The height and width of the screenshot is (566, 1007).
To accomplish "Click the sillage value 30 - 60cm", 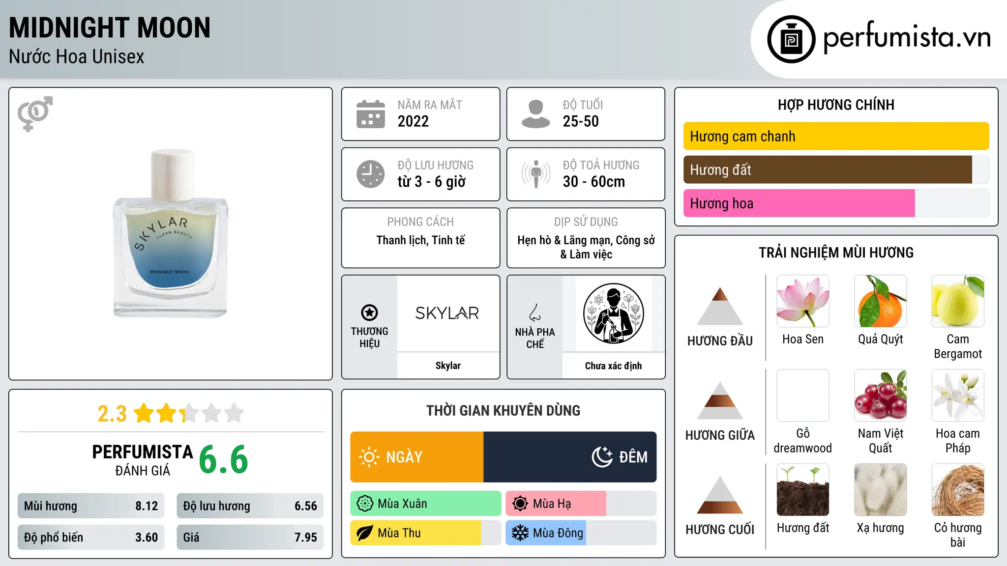I will tap(594, 182).
